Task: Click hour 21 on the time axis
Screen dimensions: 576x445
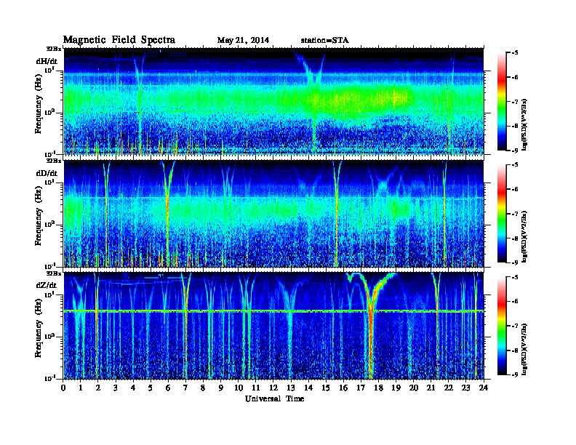Action: (431, 388)
